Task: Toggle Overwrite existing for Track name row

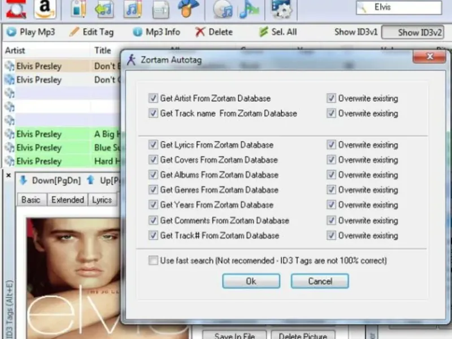Action: [x=331, y=114]
